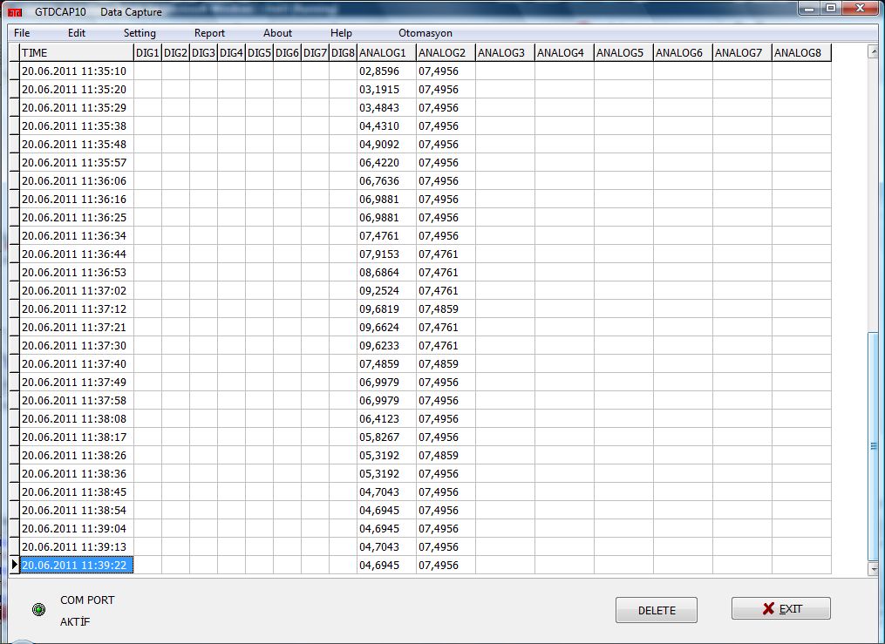Click the scrollbar up arrow
885x644 pixels.
coord(873,52)
